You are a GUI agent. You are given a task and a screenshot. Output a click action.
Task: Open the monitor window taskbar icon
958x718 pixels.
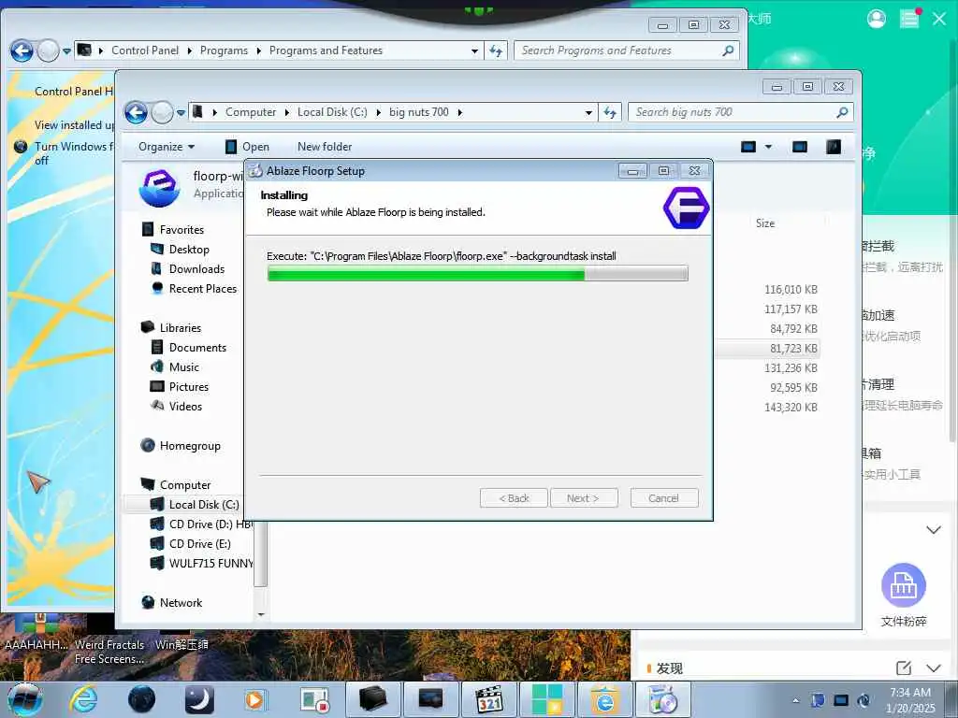pyautogui.click(x=430, y=699)
